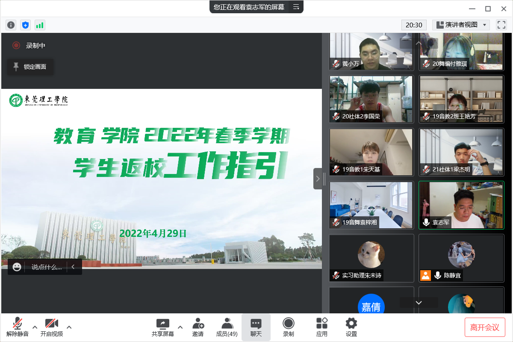Check the green network signal icon
The height and width of the screenshot is (342, 513).
click(x=40, y=25)
